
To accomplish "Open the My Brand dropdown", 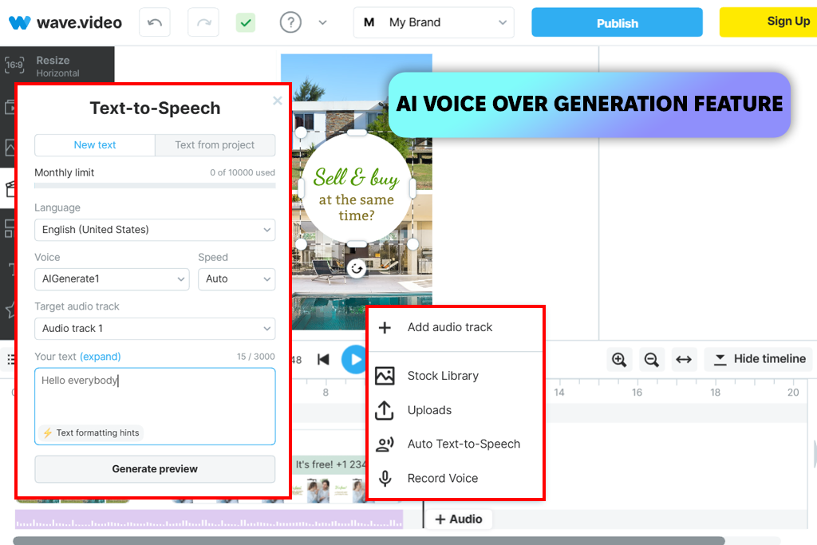I will pos(434,22).
